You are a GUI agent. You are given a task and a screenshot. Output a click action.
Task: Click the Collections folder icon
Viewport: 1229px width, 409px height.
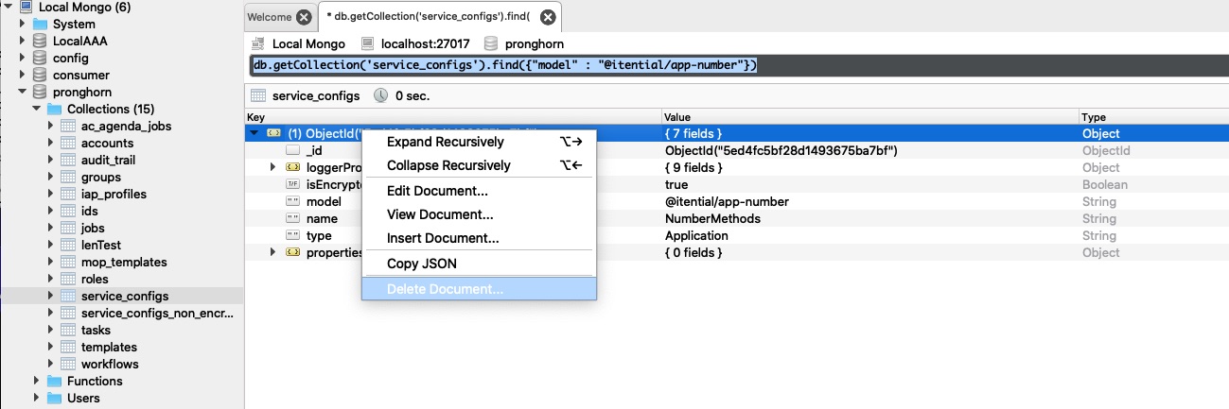click(x=54, y=109)
